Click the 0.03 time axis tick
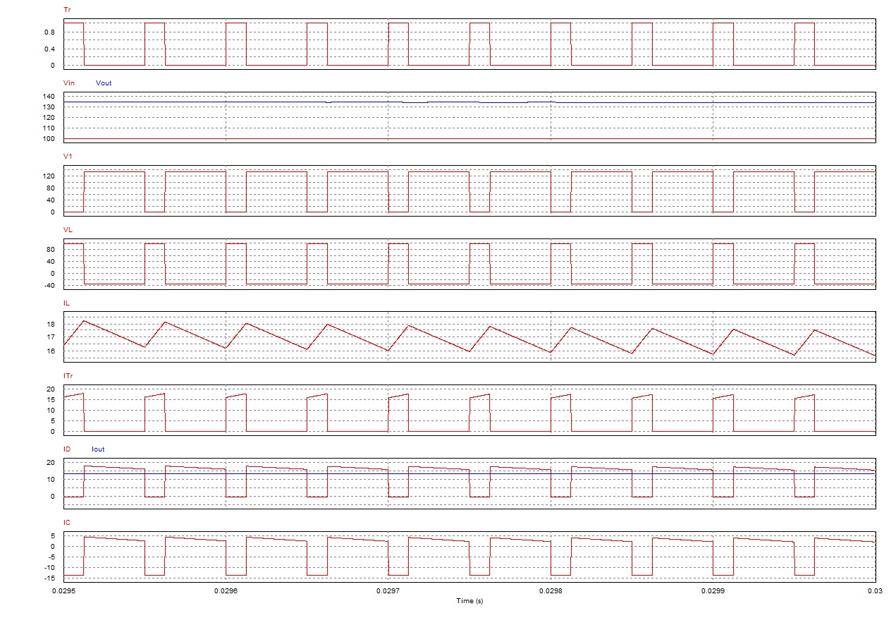This screenshot has height=618, width=896. pos(874,591)
